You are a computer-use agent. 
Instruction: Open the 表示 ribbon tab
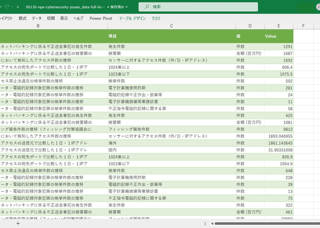64,18
